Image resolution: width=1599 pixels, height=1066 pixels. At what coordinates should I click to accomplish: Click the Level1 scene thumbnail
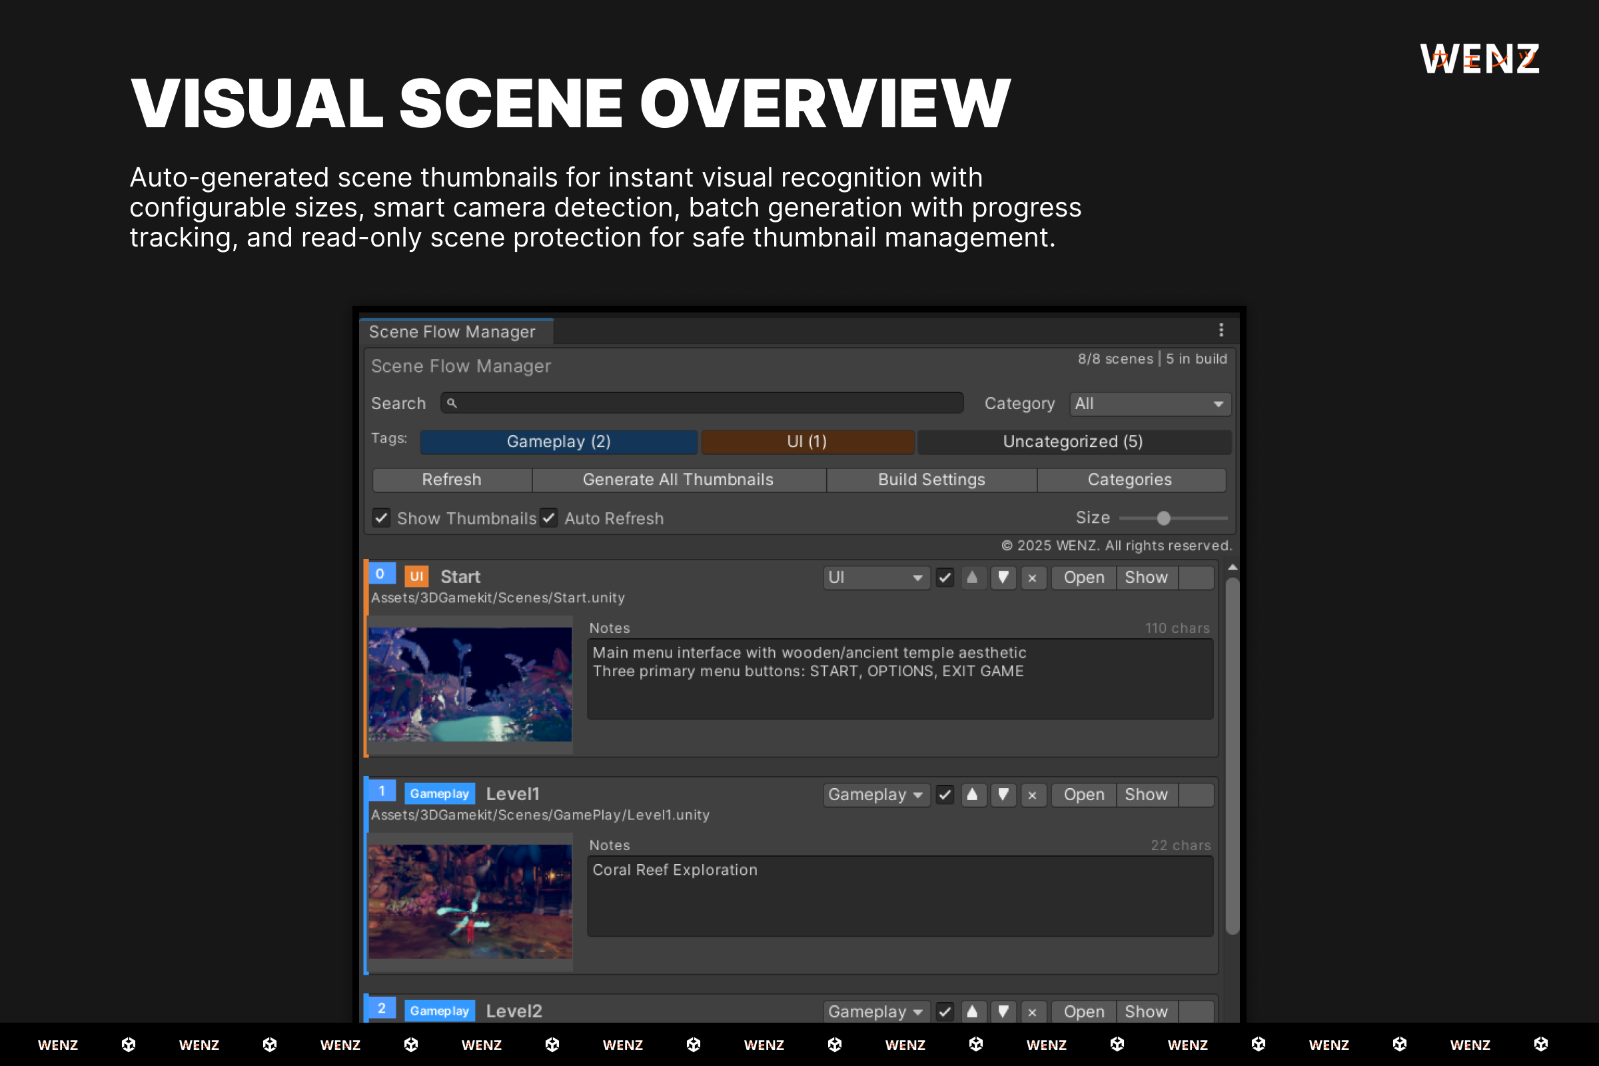[x=470, y=901]
